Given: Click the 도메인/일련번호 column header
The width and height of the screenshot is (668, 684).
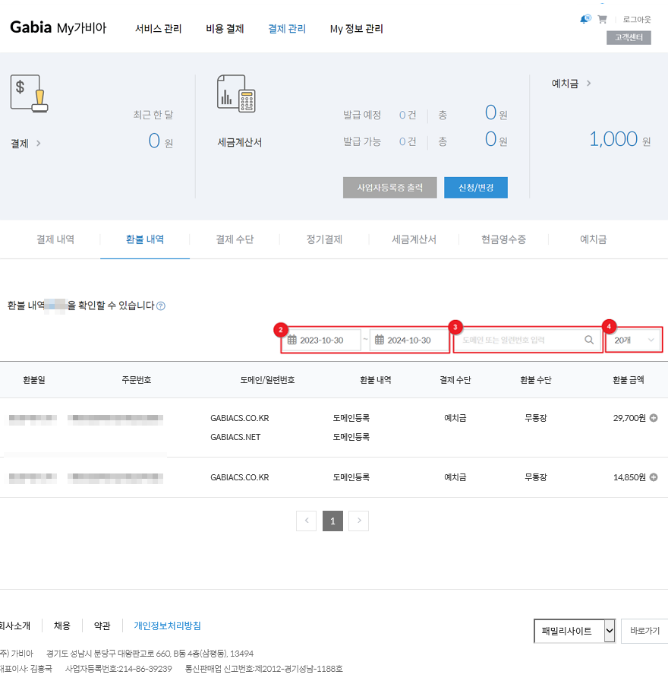Looking at the screenshot, I should pyautogui.click(x=267, y=380).
